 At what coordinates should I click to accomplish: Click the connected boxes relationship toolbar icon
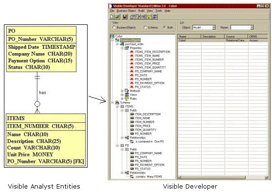coord(144,17)
